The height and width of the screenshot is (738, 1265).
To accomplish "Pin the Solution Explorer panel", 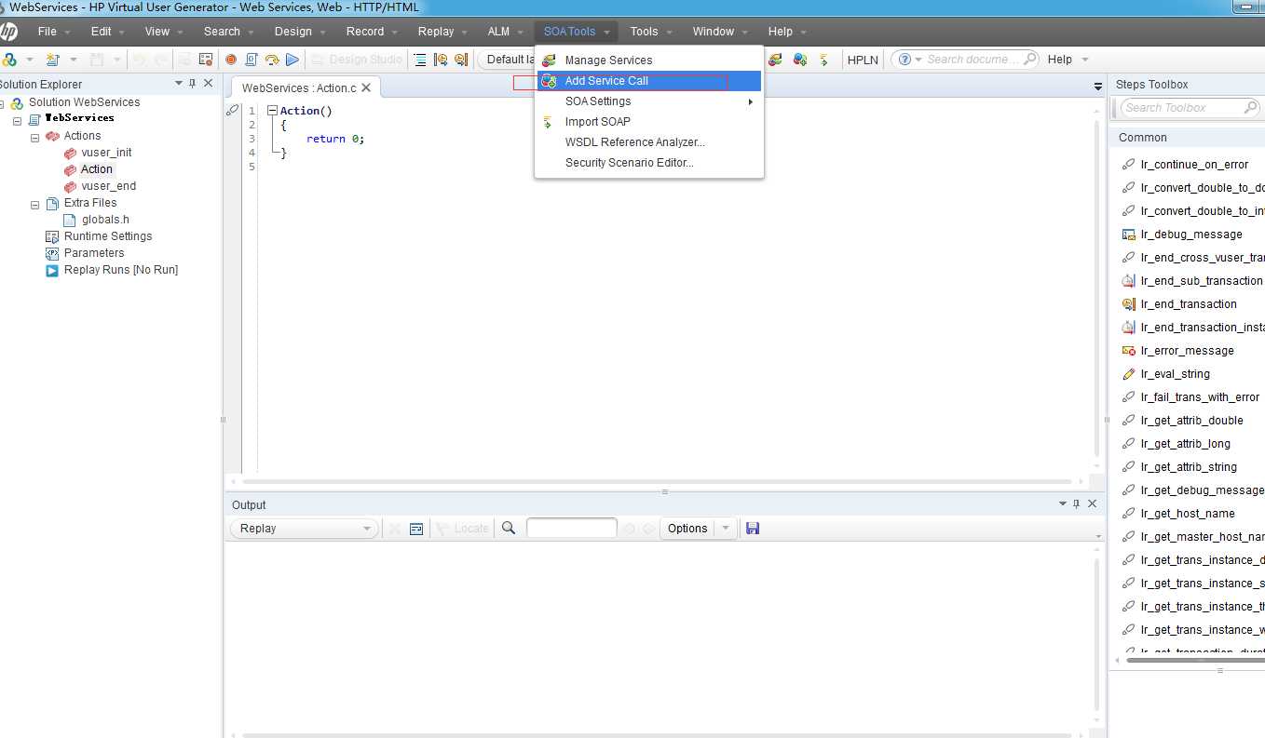I will point(193,84).
